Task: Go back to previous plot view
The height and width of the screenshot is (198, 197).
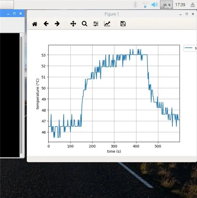Action: (x=46, y=24)
